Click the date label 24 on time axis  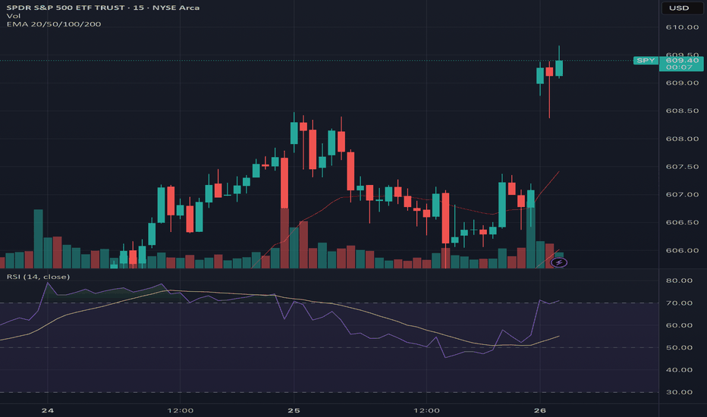47,410
